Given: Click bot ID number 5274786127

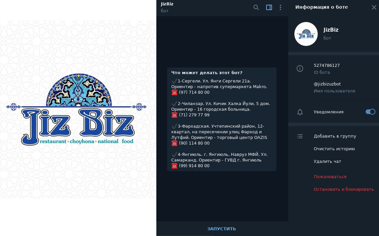Looking at the screenshot, I should pos(327,65).
